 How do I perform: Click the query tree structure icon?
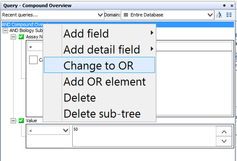(x=219, y=15)
